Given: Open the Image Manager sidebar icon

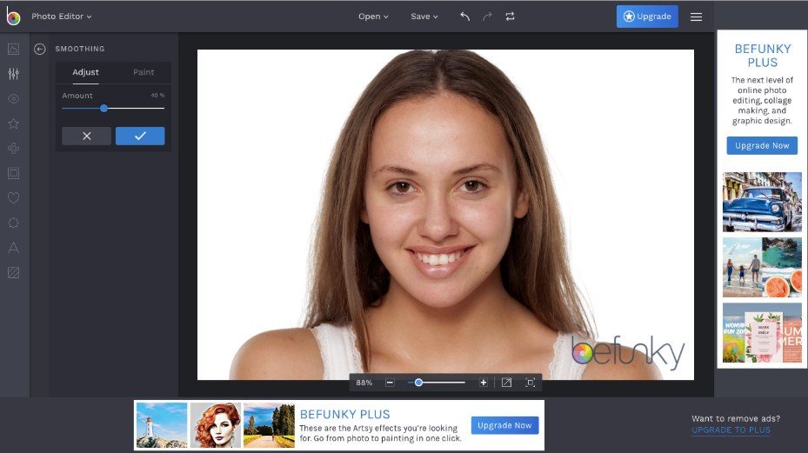Looking at the screenshot, I should click(13, 50).
